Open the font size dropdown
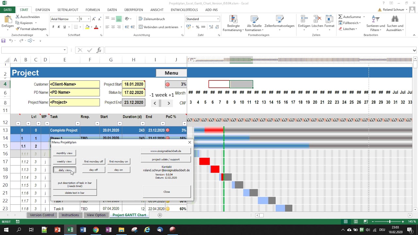This screenshot has width=418, height=235. coord(88,19)
